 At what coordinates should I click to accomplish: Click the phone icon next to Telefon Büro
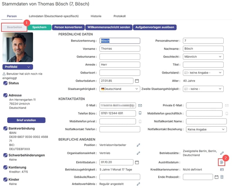tap(140, 113)
